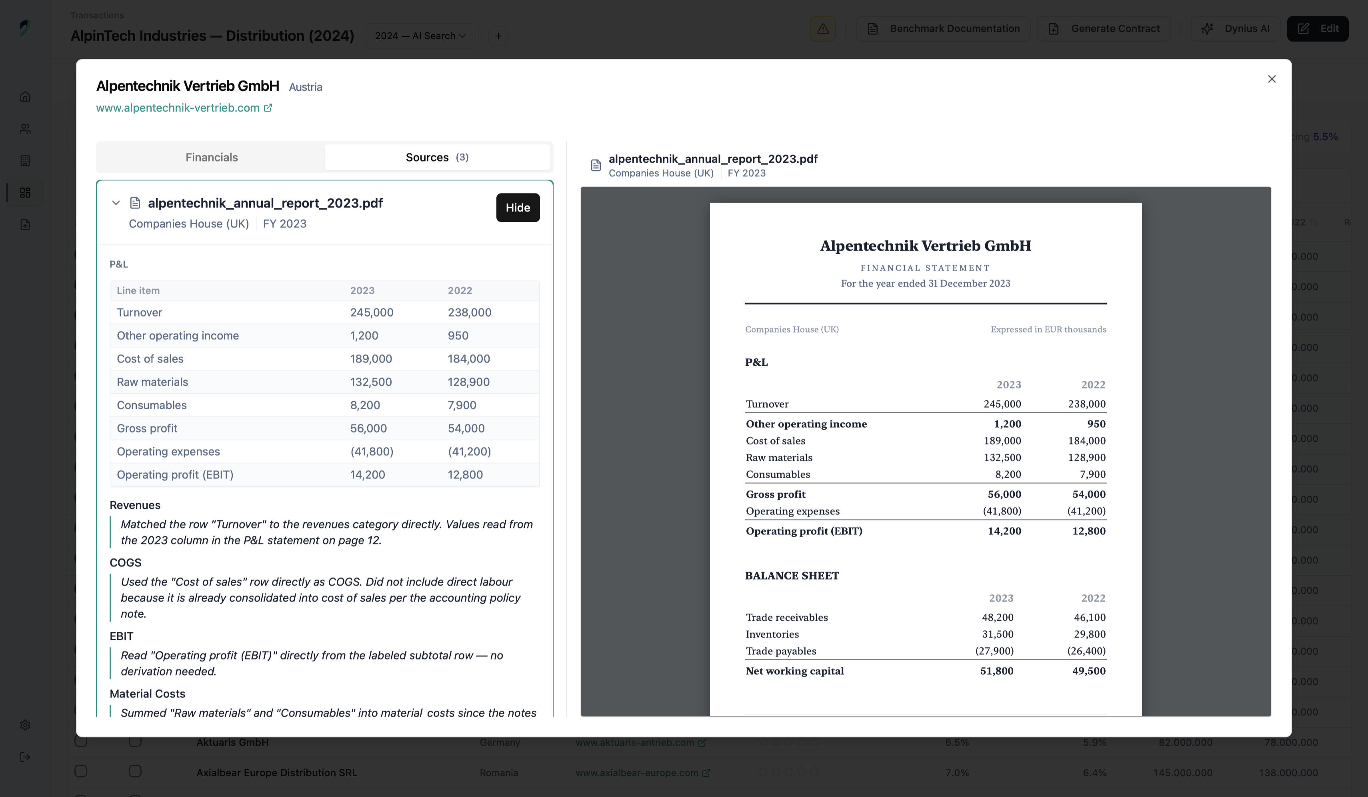Image resolution: width=1368 pixels, height=797 pixels.
Task: Tick first checkbox in Aktuaris GmbH row
Action: [x=81, y=741]
